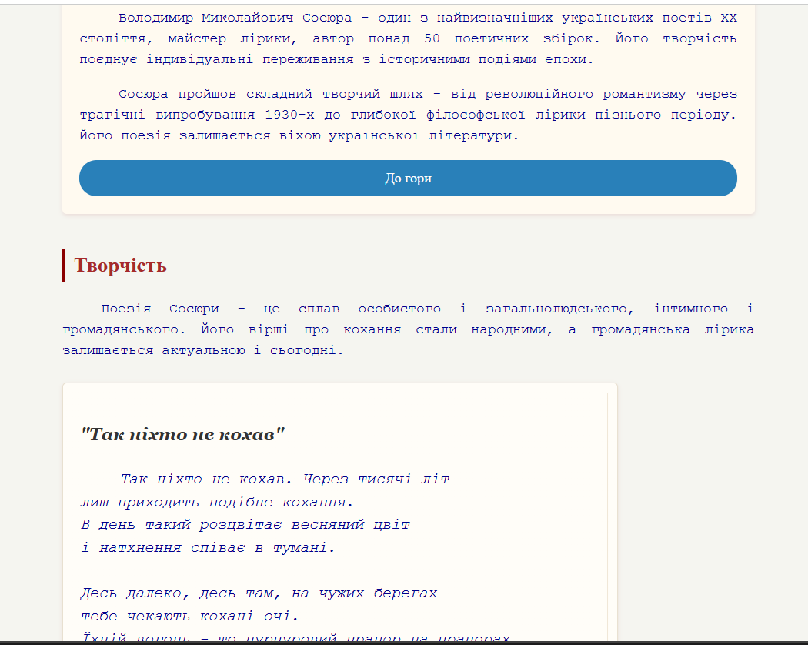Click the word "громадянського" in the Творчість paragraph
808x645 pixels.
point(124,329)
